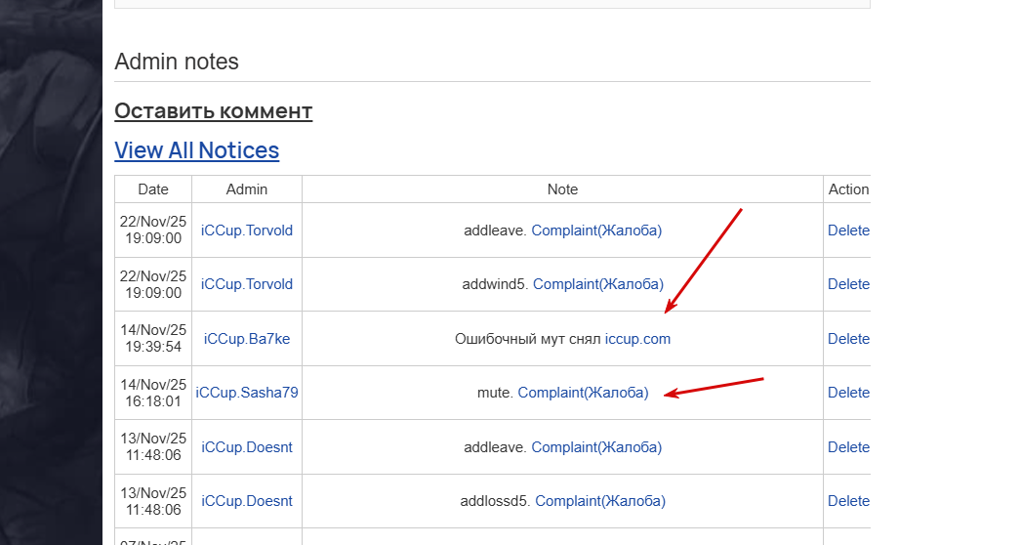Delete the Ошибочный мут снял note
Image resolution: width=1021 pixels, height=545 pixels.
[848, 339]
